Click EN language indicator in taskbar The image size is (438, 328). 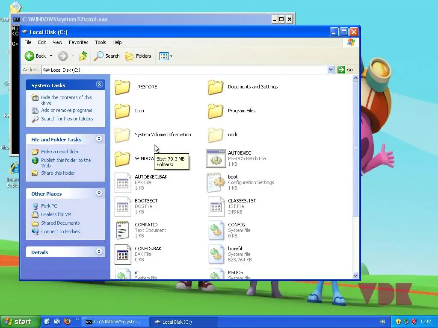click(382, 322)
